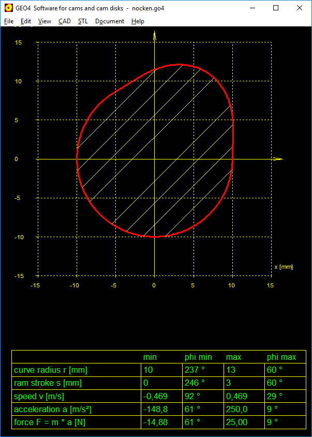Click the GEO4 application icon in title bar

pos(9,8)
